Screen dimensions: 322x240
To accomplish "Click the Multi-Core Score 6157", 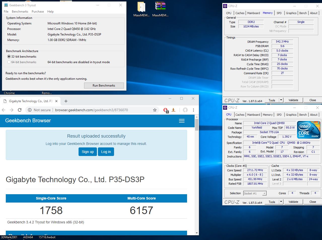I will [141, 210].
